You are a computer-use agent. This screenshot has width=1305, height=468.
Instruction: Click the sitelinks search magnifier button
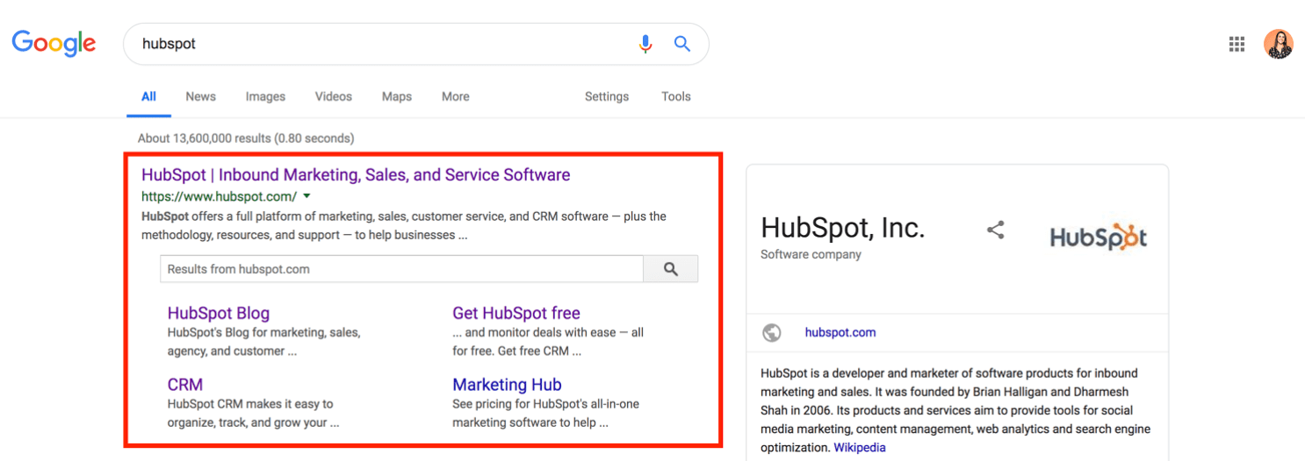pos(671,269)
